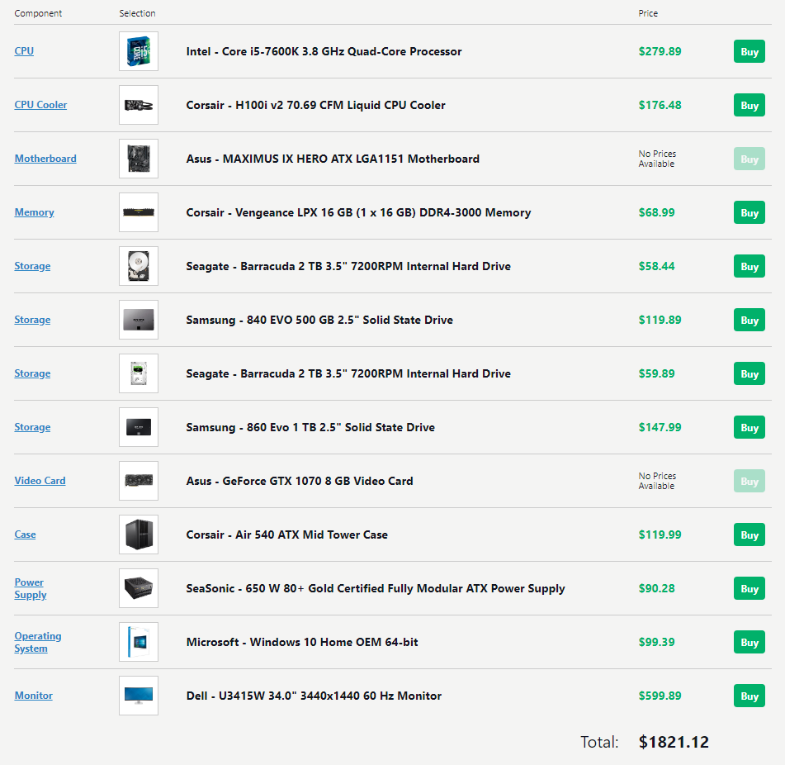785x765 pixels.
Task: Select the Dell U3415W 34.0" monitor name
Action: (x=314, y=696)
